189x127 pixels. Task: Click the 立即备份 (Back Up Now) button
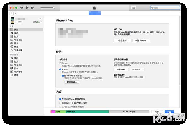pos(121,70)
